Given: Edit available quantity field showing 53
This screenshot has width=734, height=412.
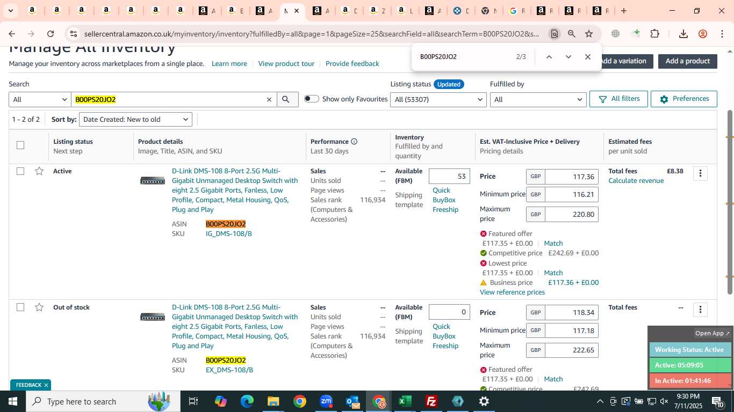Looking at the screenshot, I should tap(449, 176).
